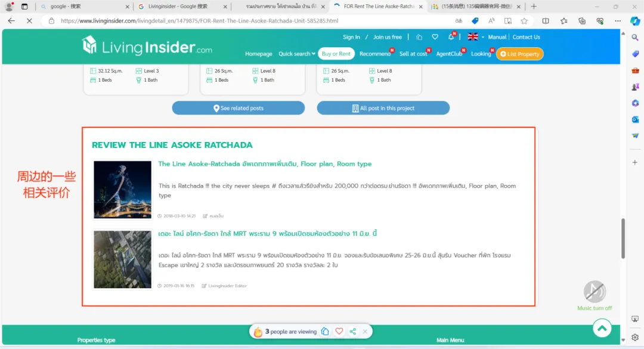Click the blue shopping tag icon in address bar
The height and width of the screenshot is (349, 644).
pyautogui.click(x=475, y=20)
